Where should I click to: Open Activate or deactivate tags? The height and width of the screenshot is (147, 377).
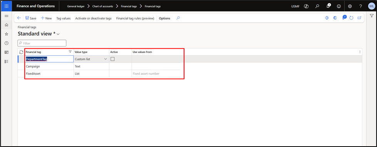coord(93,18)
